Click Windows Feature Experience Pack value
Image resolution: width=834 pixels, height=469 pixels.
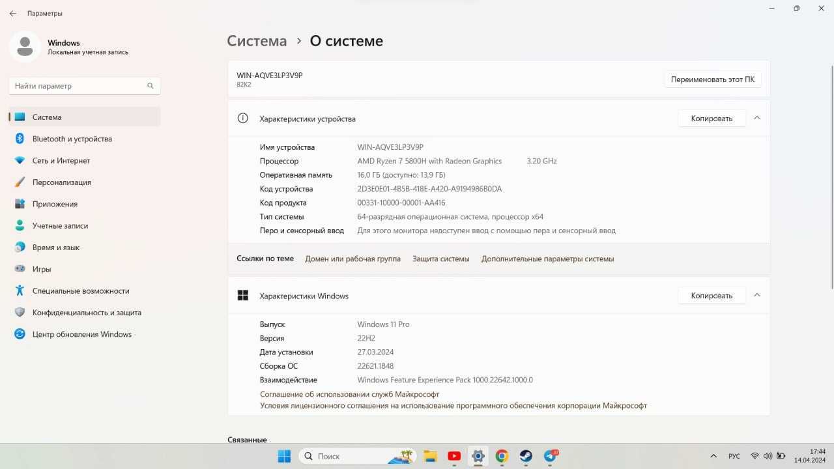pos(445,380)
